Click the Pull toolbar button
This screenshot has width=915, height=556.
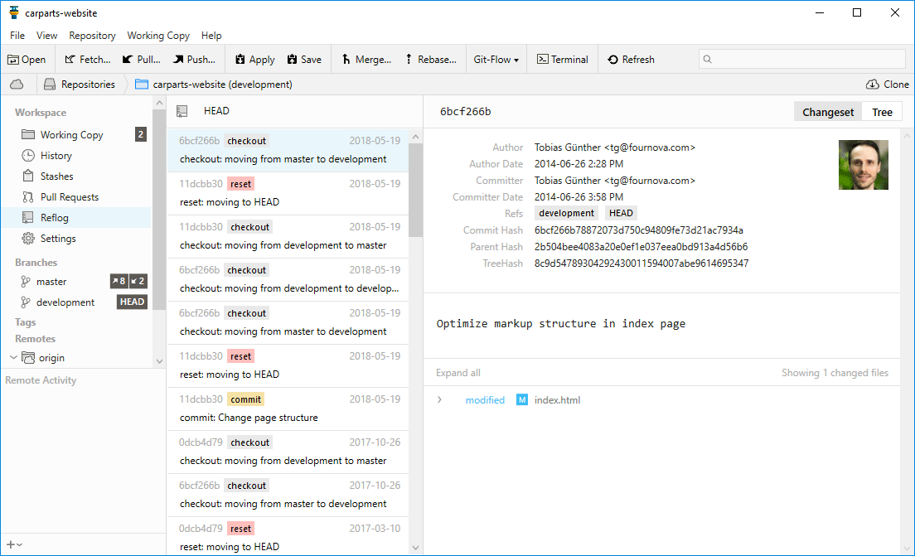(x=128, y=60)
